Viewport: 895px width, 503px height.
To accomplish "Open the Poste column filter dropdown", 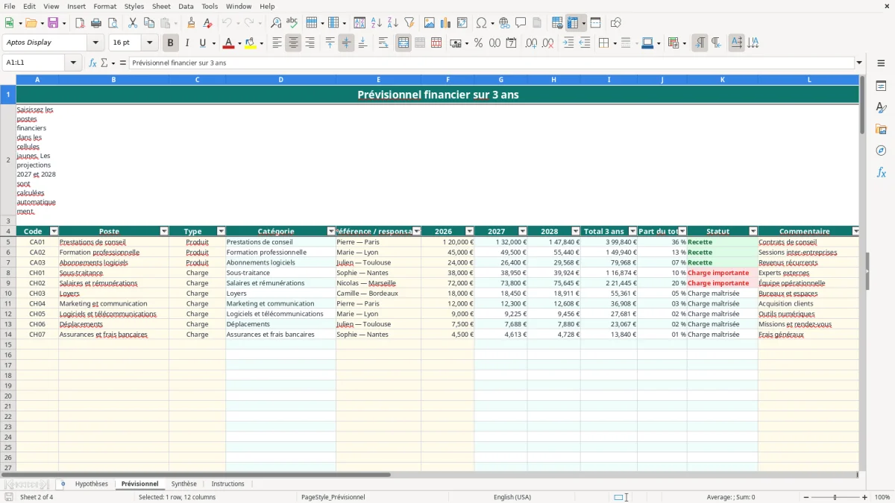I will click(x=163, y=232).
